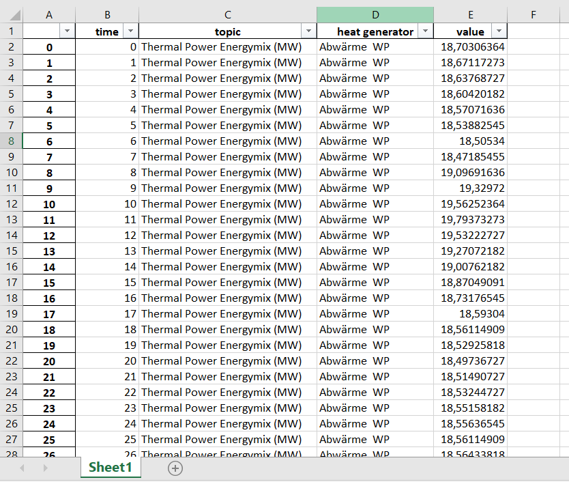Image resolution: width=569 pixels, height=482 pixels.
Task: Select column A header
Action: tap(49, 15)
